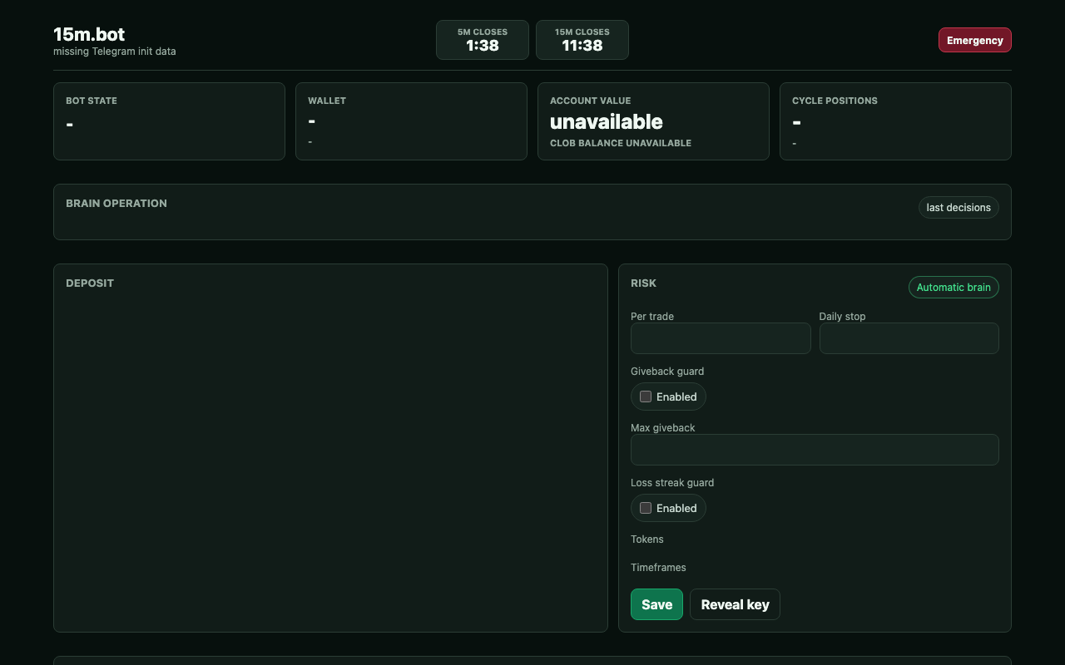Click the RISK panel heading
Image resolution: width=1065 pixels, height=665 pixels.
(x=643, y=283)
